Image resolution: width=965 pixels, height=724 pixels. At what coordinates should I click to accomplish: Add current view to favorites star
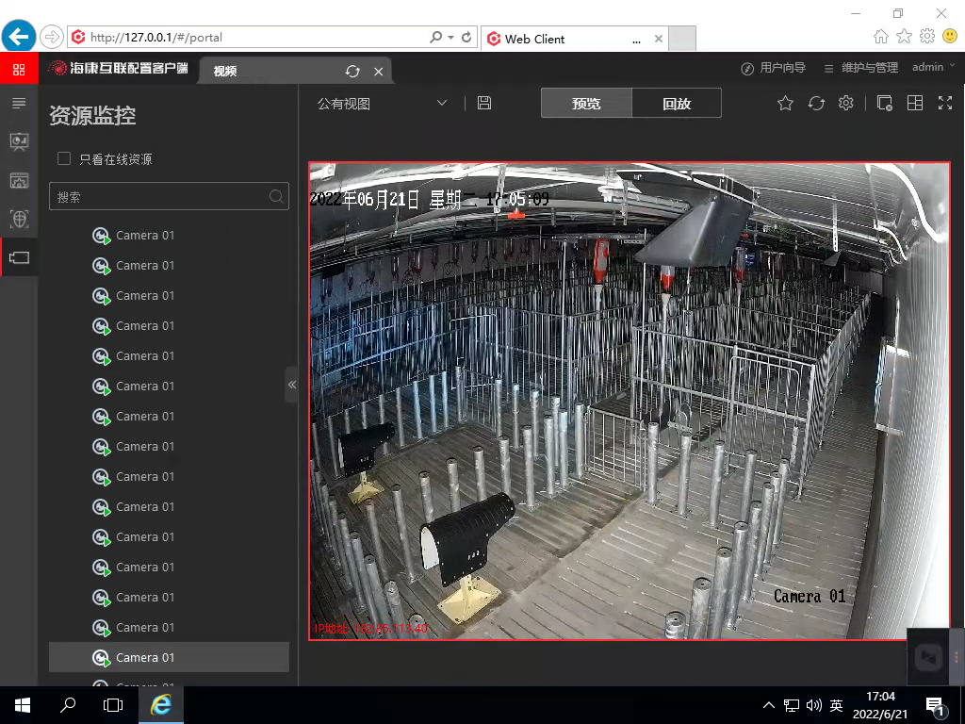click(x=785, y=104)
